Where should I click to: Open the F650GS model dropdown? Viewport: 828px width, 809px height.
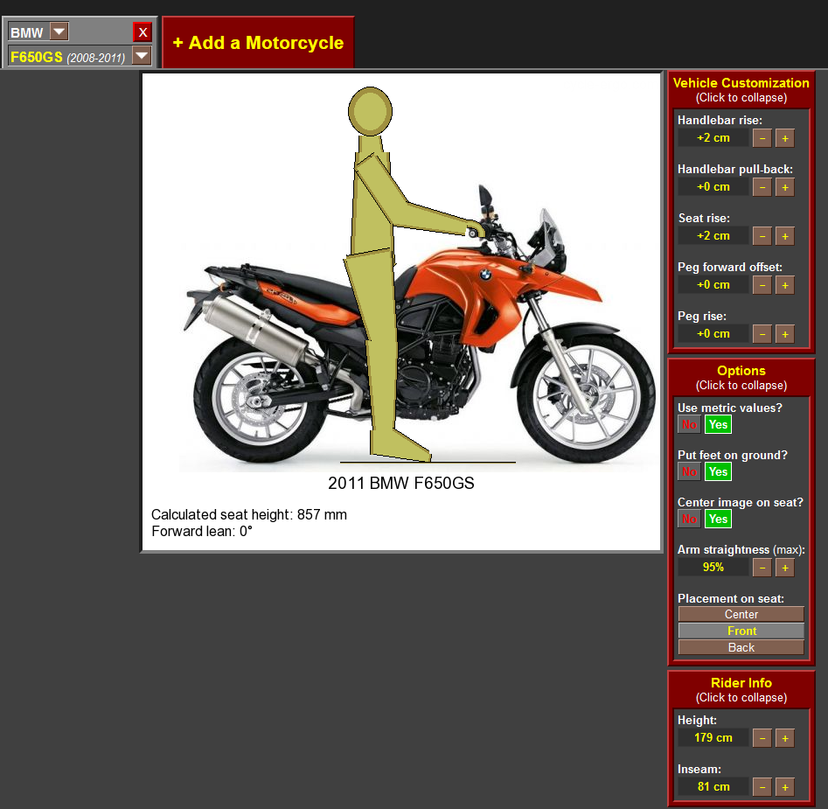pos(142,57)
